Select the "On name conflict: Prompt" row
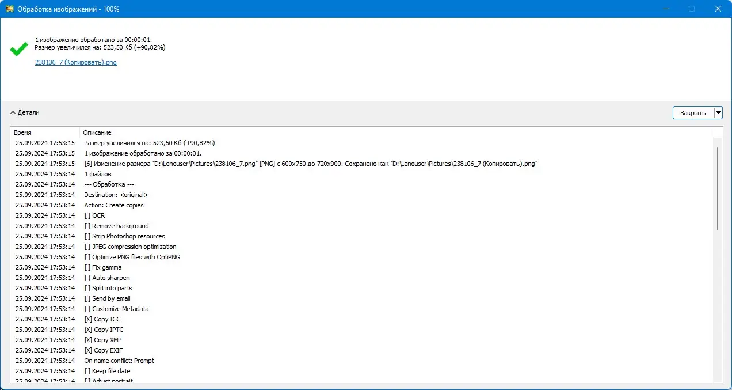The image size is (732, 390). (x=361, y=361)
